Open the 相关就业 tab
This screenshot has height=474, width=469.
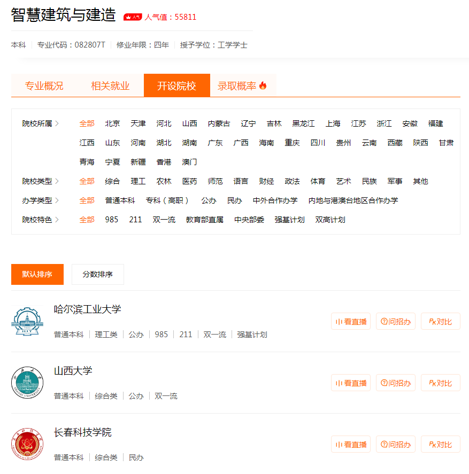point(110,85)
